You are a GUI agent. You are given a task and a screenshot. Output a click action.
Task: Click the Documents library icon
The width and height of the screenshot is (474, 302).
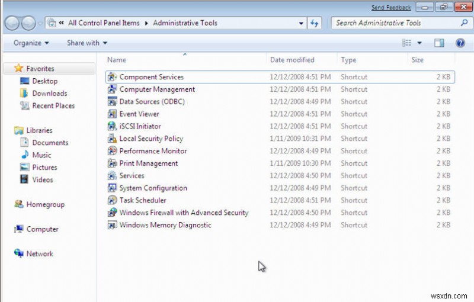pos(24,143)
